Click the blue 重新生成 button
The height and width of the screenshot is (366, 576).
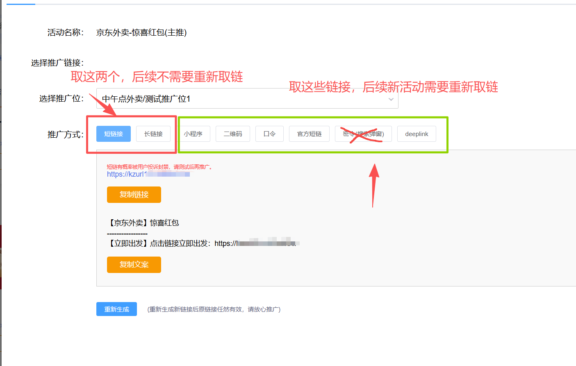click(x=116, y=309)
